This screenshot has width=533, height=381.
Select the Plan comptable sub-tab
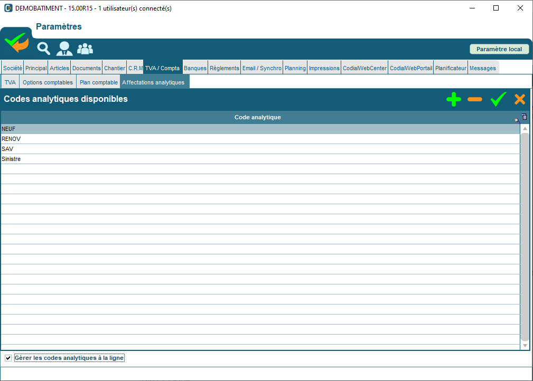pyautogui.click(x=98, y=82)
